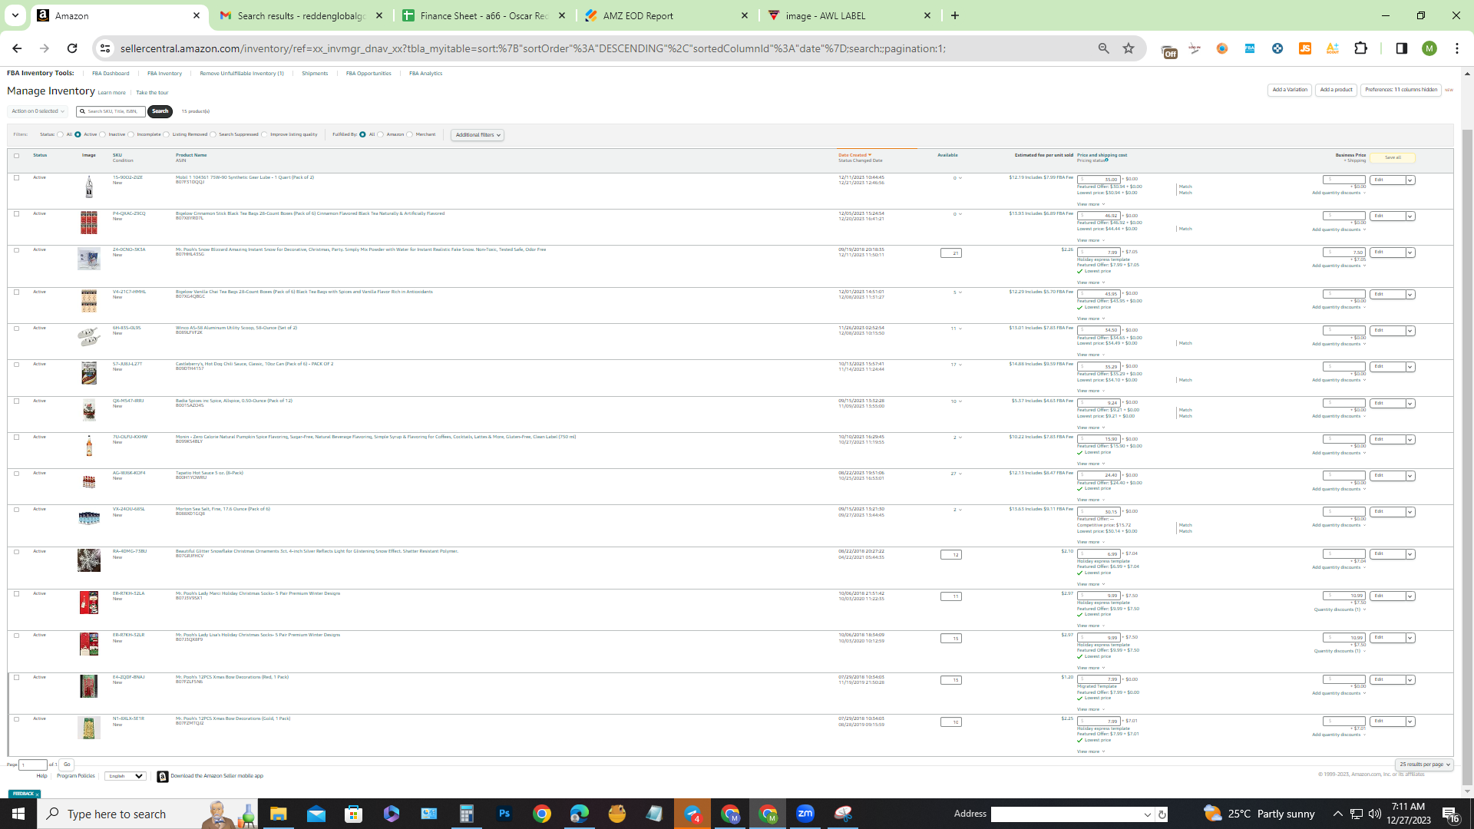Click Add a product button
Screen dimensions: 1474x829
coord(1336,90)
